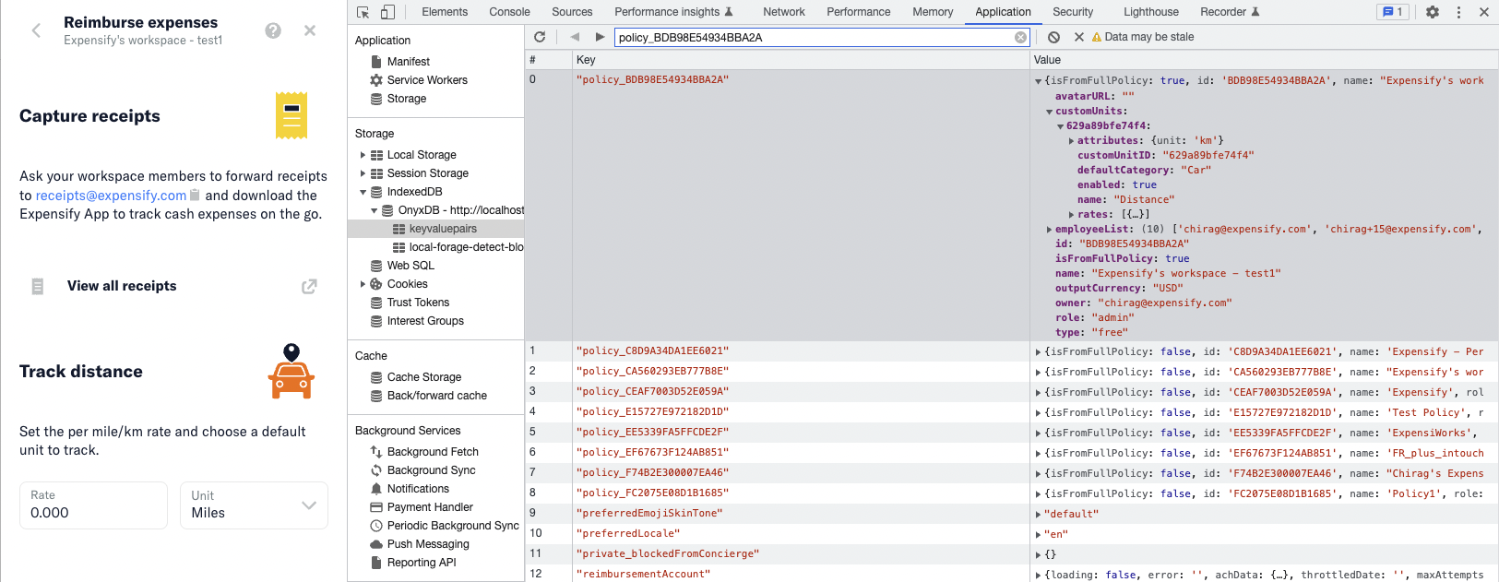Open the Unit Miles dropdown
This screenshot has height=582, width=1499.
click(x=254, y=505)
